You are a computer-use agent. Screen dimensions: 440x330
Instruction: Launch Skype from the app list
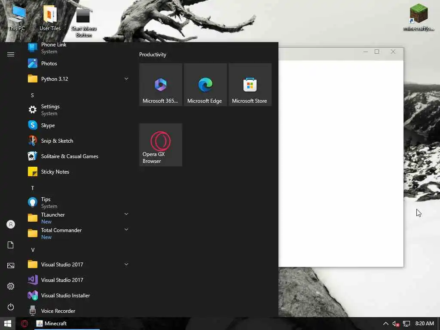coord(33,125)
